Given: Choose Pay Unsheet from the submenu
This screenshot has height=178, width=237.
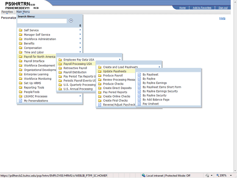Looking at the screenshot, I should click(x=150, y=104).
